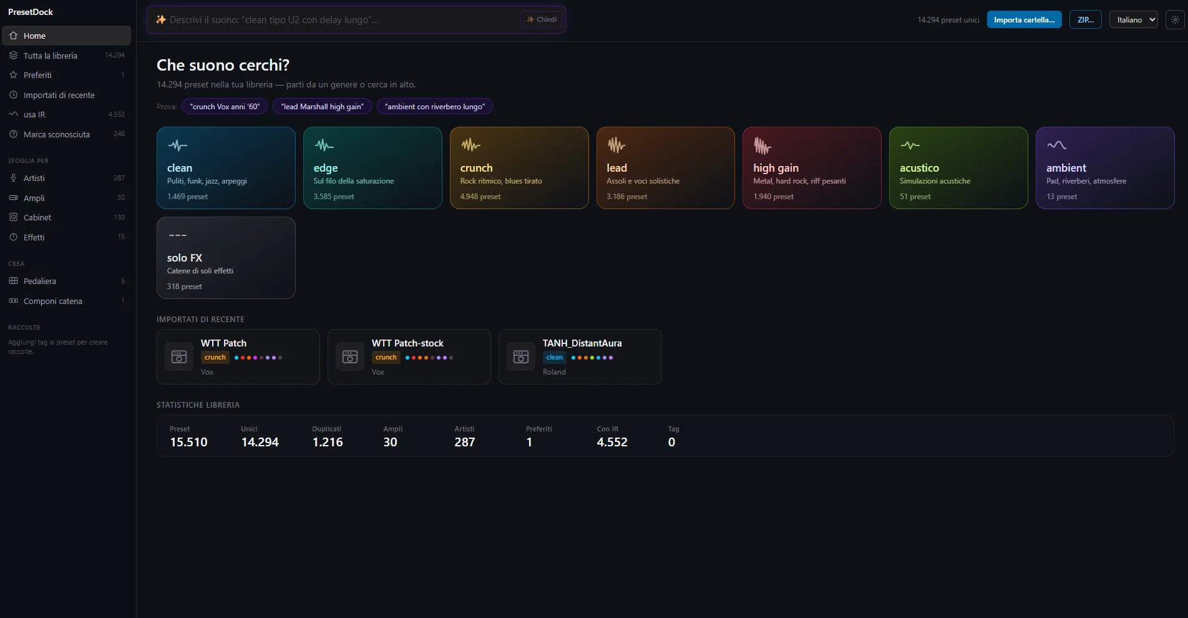The width and height of the screenshot is (1188, 618).
Task: Select the Artisti microphone icon
Action: click(x=14, y=178)
